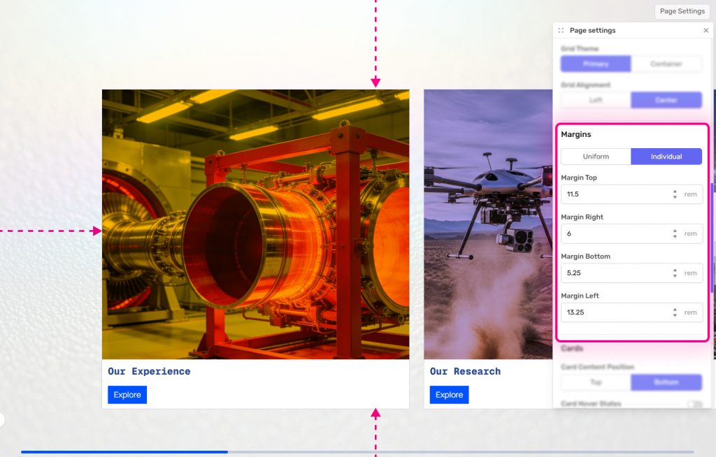Click the Margin Right stepper arrows
Image resolution: width=716 pixels, height=457 pixels.
tap(675, 233)
